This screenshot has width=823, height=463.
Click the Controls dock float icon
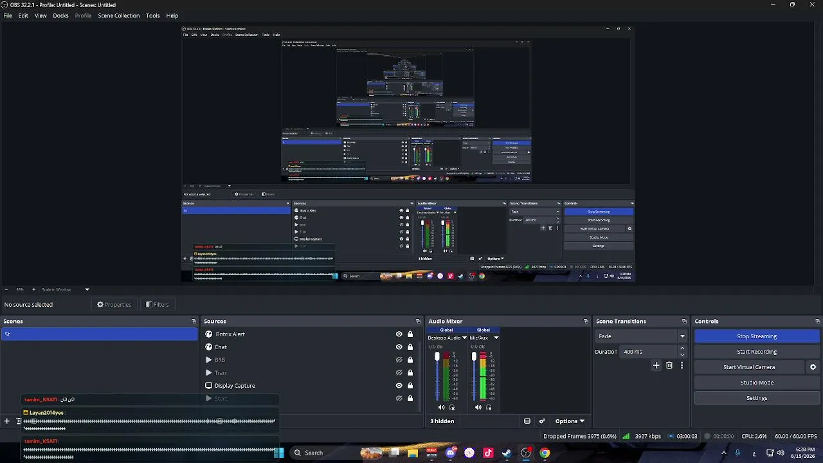point(817,322)
